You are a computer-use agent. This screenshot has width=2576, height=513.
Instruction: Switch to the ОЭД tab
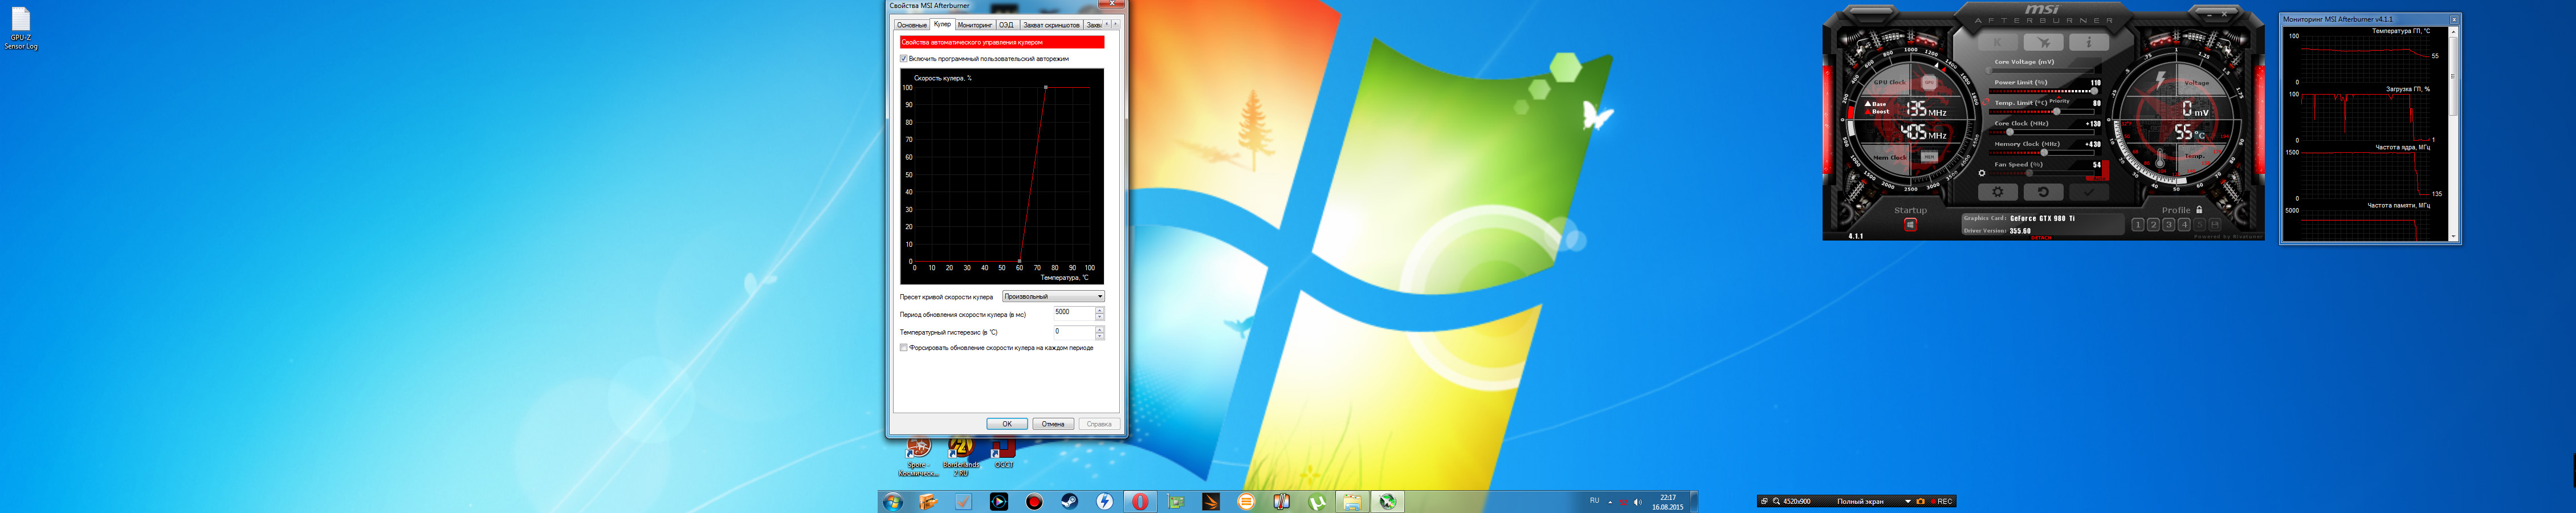click(x=1006, y=25)
